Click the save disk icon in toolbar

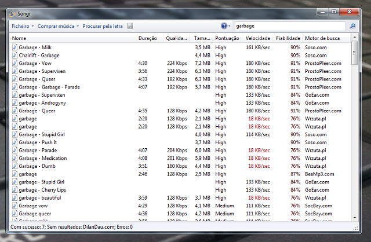pyautogui.click(x=130, y=26)
